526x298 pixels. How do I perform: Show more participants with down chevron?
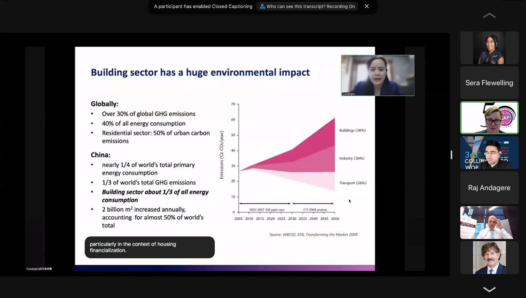[x=489, y=289]
